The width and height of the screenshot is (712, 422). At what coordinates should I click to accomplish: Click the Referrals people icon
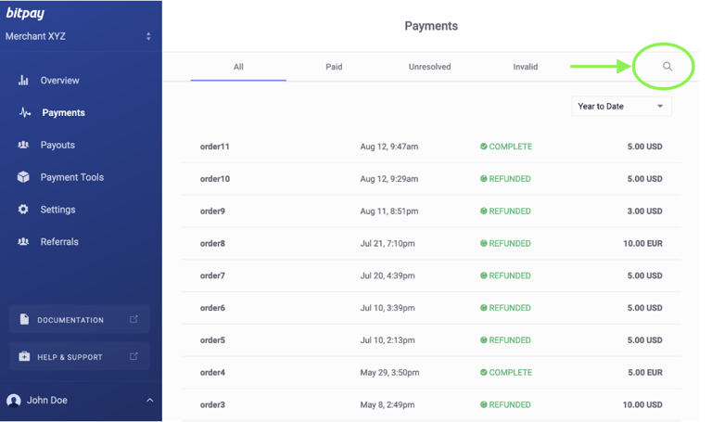[x=23, y=242]
